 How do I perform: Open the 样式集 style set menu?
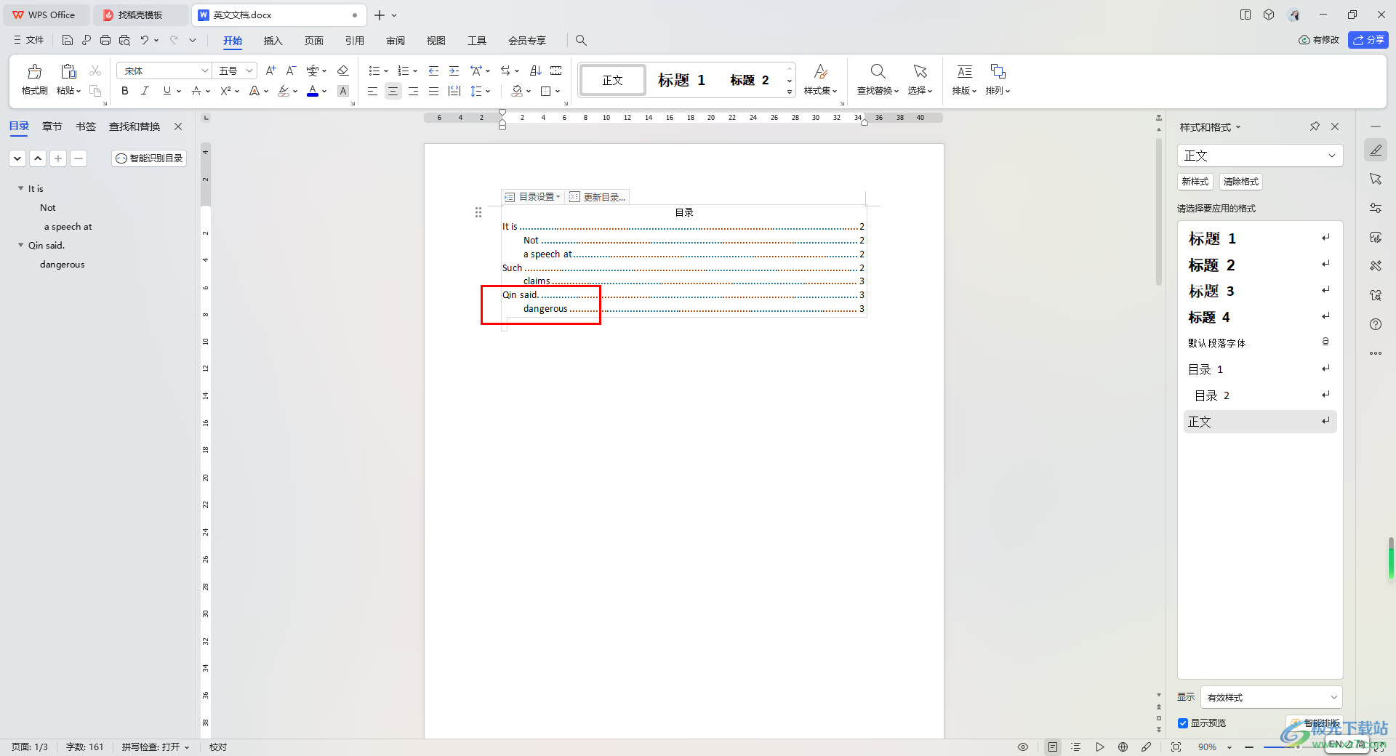click(x=820, y=80)
